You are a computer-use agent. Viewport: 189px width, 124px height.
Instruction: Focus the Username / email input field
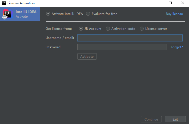[130, 38]
